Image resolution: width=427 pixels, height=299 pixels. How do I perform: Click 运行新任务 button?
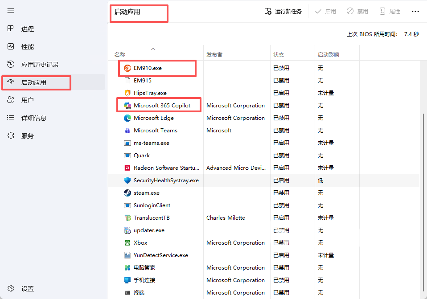tap(283, 12)
